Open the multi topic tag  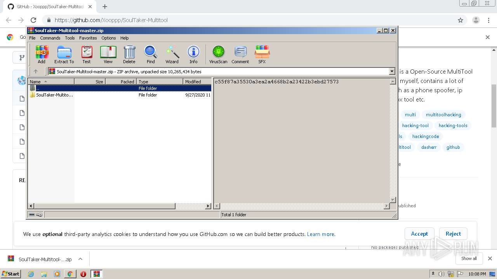pos(410,114)
